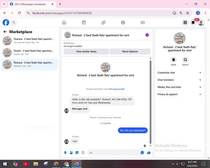Click the 'Yes. Are you interested?' message bubble
Image resolution: width=210 pixels, height=168 pixels.
coord(133,131)
